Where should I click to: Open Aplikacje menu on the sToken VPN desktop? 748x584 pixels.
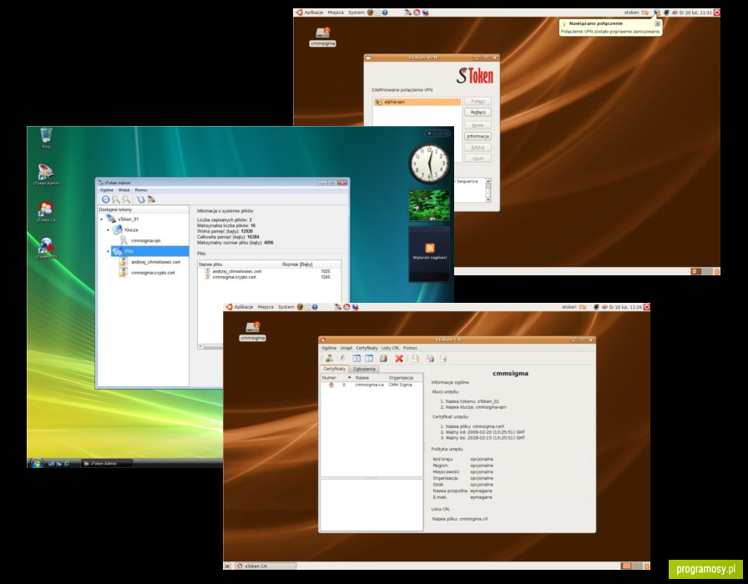tap(313, 13)
